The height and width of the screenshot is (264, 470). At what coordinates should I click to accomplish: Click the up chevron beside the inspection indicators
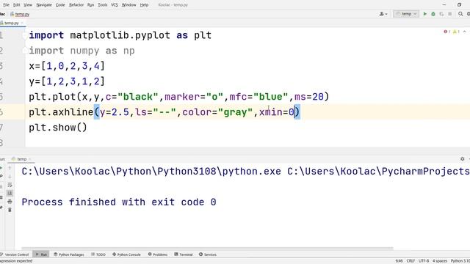[465, 32]
